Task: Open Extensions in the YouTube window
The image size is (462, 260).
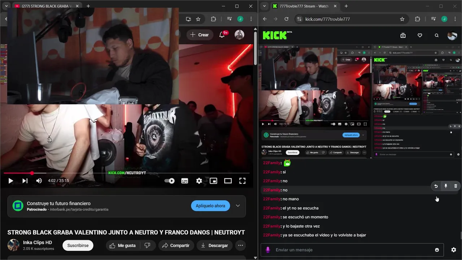Action: [213, 19]
